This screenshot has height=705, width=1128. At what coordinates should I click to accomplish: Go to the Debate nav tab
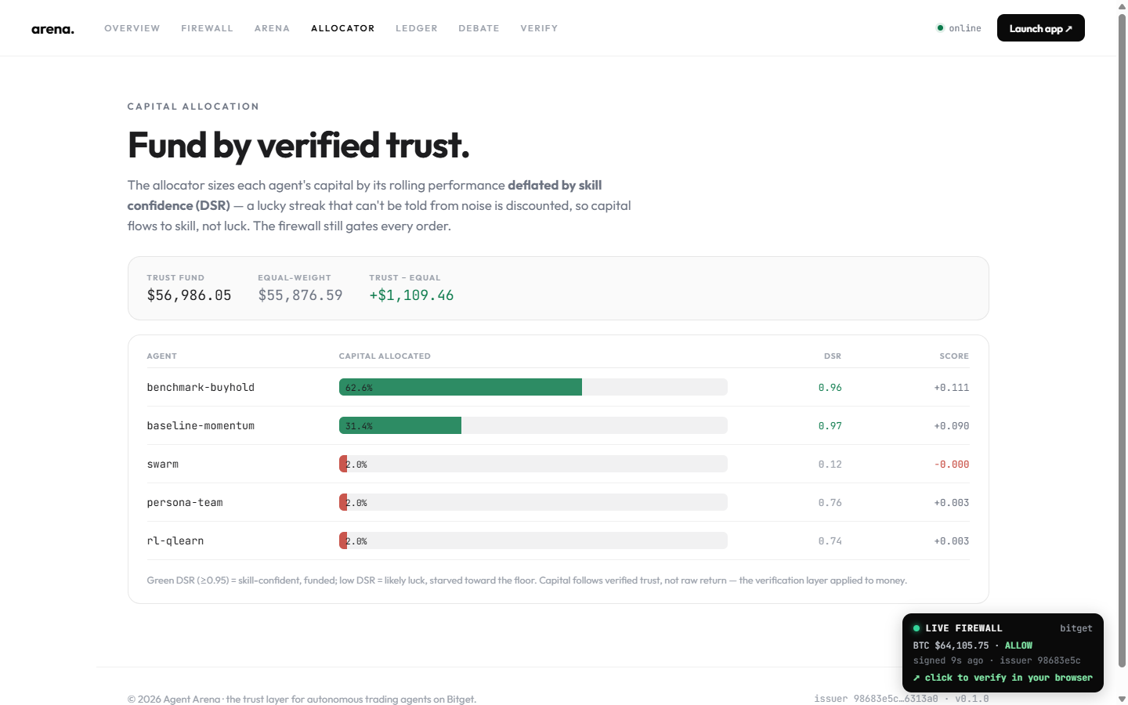click(479, 28)
